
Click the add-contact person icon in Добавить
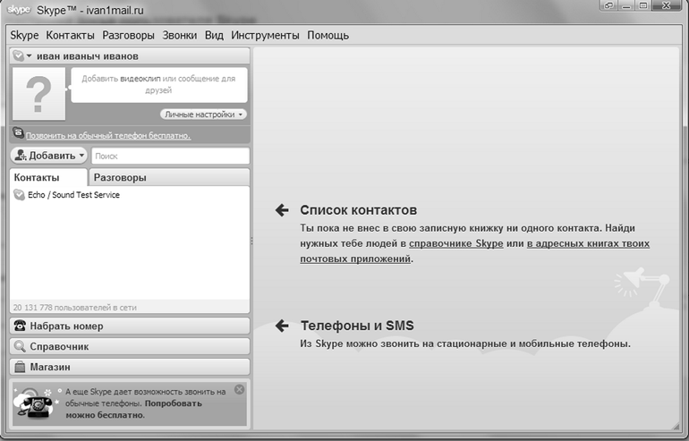(x=21, y=155)
